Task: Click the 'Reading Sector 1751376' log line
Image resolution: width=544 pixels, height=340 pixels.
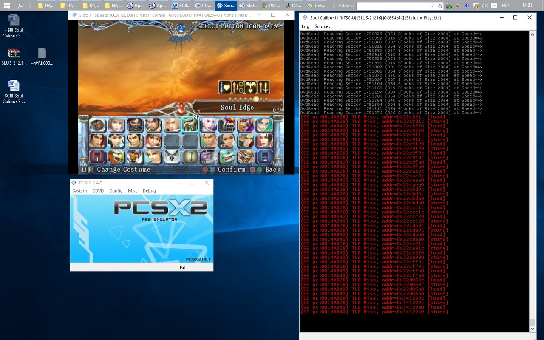Action: (x=391, y=113)
